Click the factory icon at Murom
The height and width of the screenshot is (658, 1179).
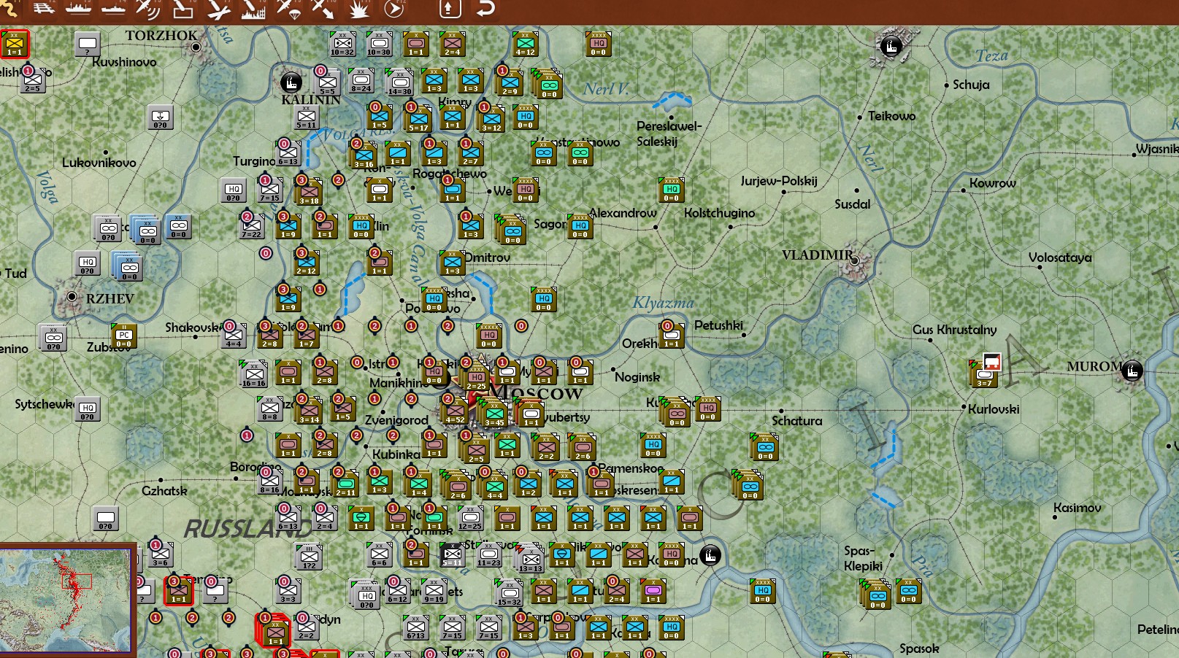[1132, 371]
